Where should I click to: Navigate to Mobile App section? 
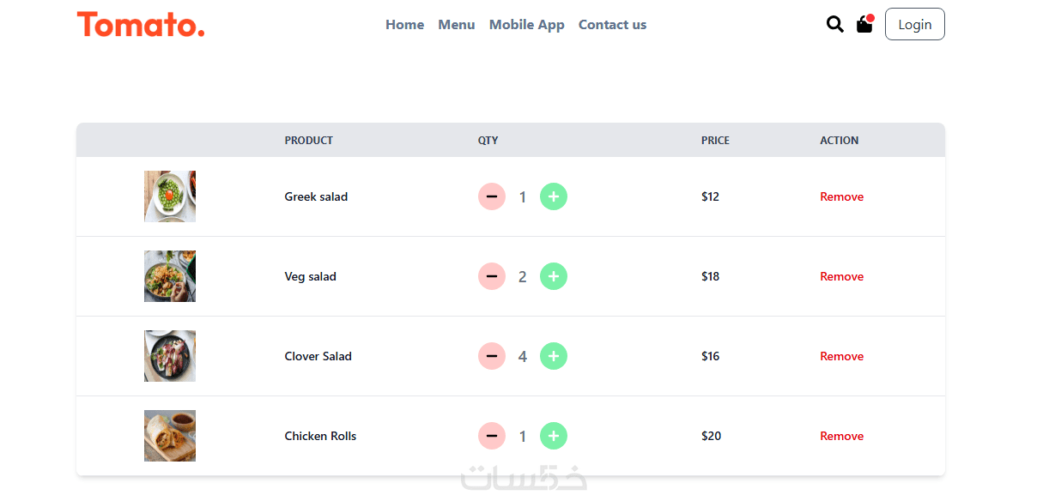526,25
